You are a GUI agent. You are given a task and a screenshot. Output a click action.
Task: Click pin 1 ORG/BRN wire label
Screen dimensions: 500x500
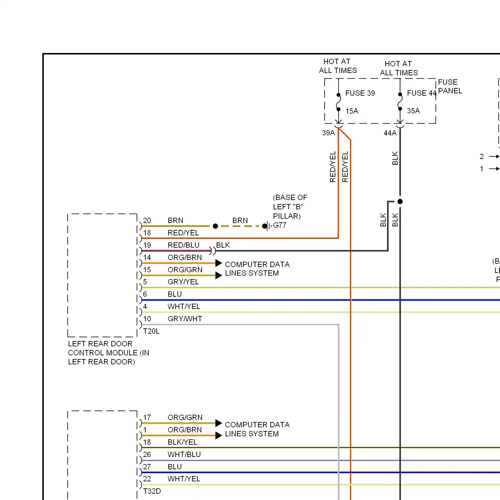click(x=185, y=430)
